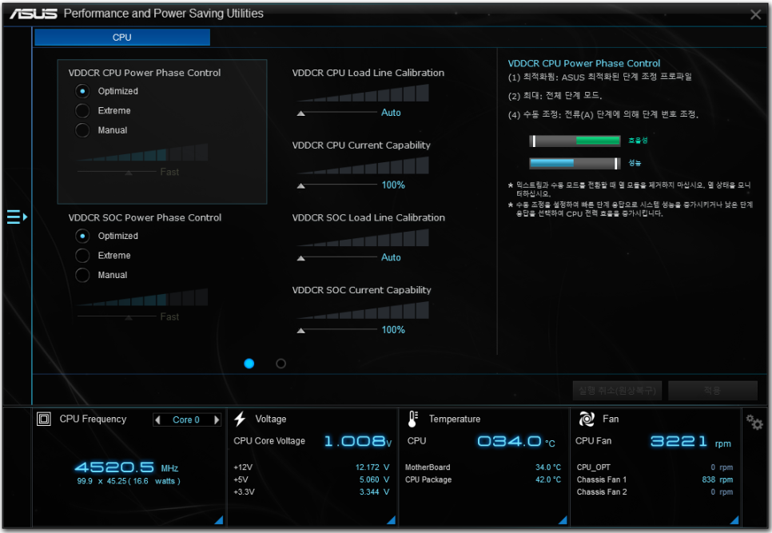Screen dimensions: 772x533
Task: Adjust VDDCR SOC Current Capability slider
Action: (337, 330)
